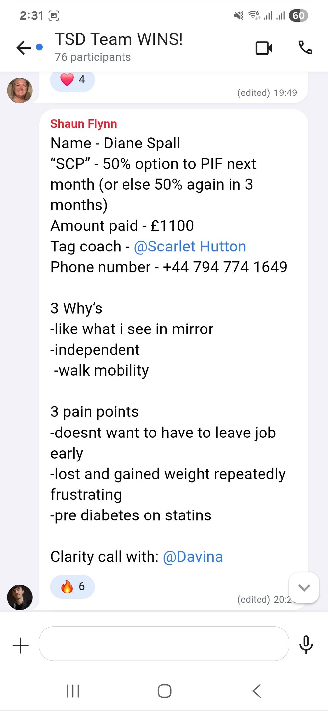Tap the Android home button
The image size is (328, 711).
[x=164, y=691]
